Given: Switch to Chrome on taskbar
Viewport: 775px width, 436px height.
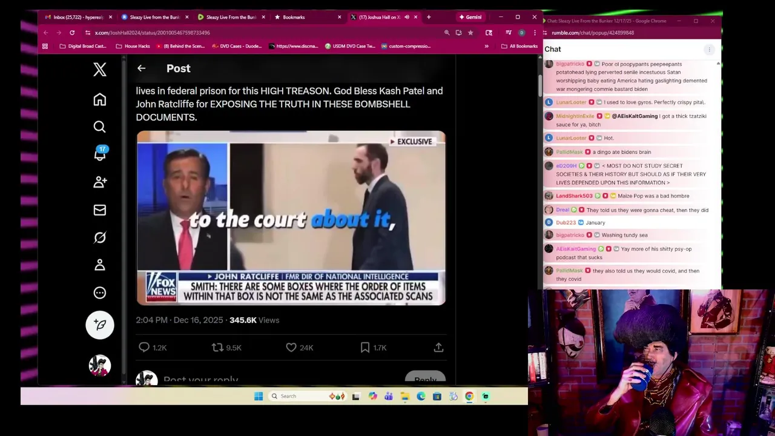Looking at the screenshot, I should [x=469, y=396].
